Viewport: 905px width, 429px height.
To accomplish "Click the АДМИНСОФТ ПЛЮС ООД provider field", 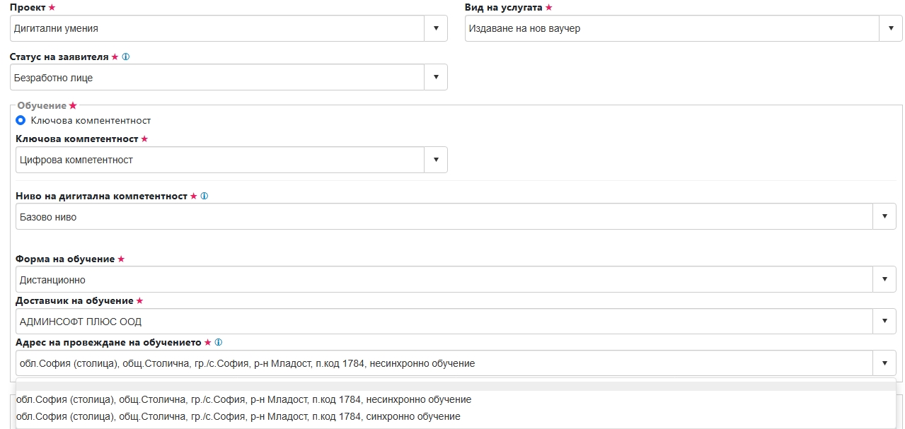I will tap(444, 321).
